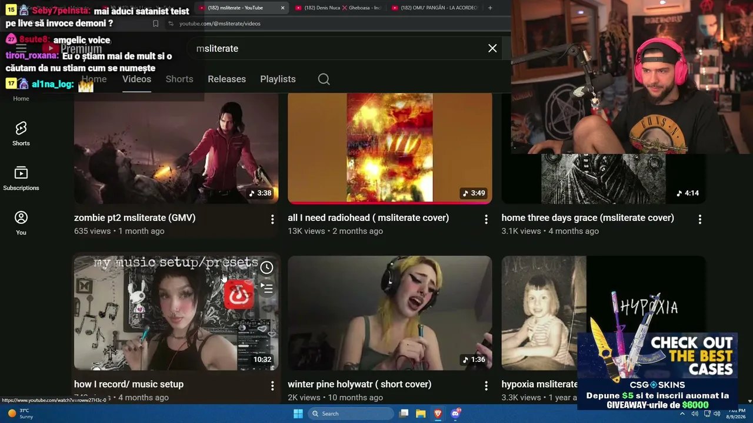Play the home three days grace thumbnail
The width and height of the screenshot is (753, 423).
pos(603,179)
